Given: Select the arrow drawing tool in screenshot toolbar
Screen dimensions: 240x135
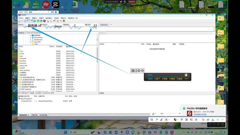Looking at the screenshot, I should (x=157, y=120).
